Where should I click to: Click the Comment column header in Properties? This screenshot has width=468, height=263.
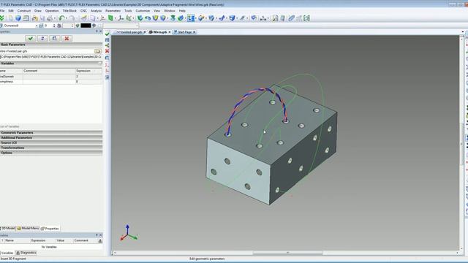pos(49,71)
